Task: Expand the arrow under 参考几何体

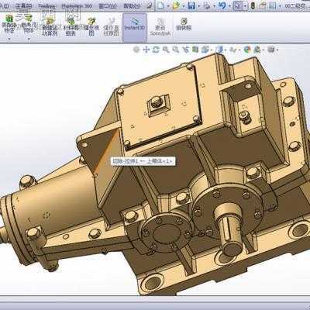Action: [x=29, y=39]
